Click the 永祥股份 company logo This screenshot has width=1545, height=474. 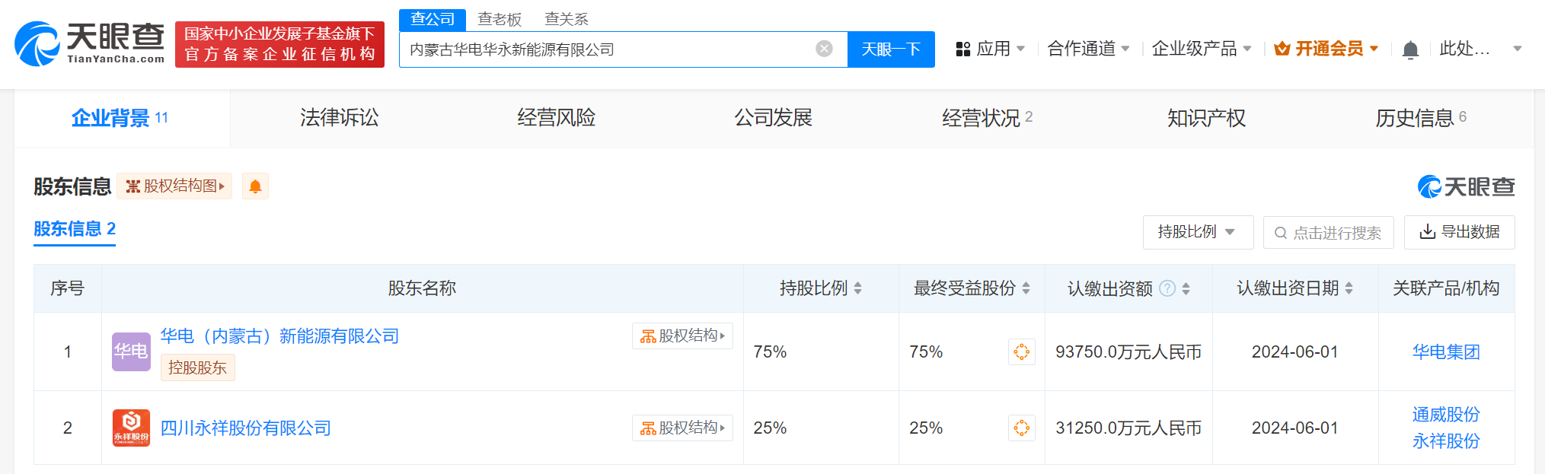click(x=131, y=428)
